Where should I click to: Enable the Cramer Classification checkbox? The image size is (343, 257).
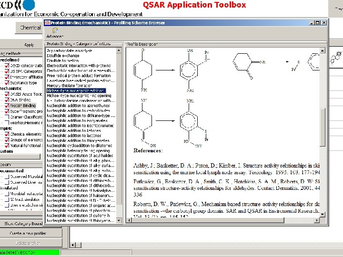point(7,117)
